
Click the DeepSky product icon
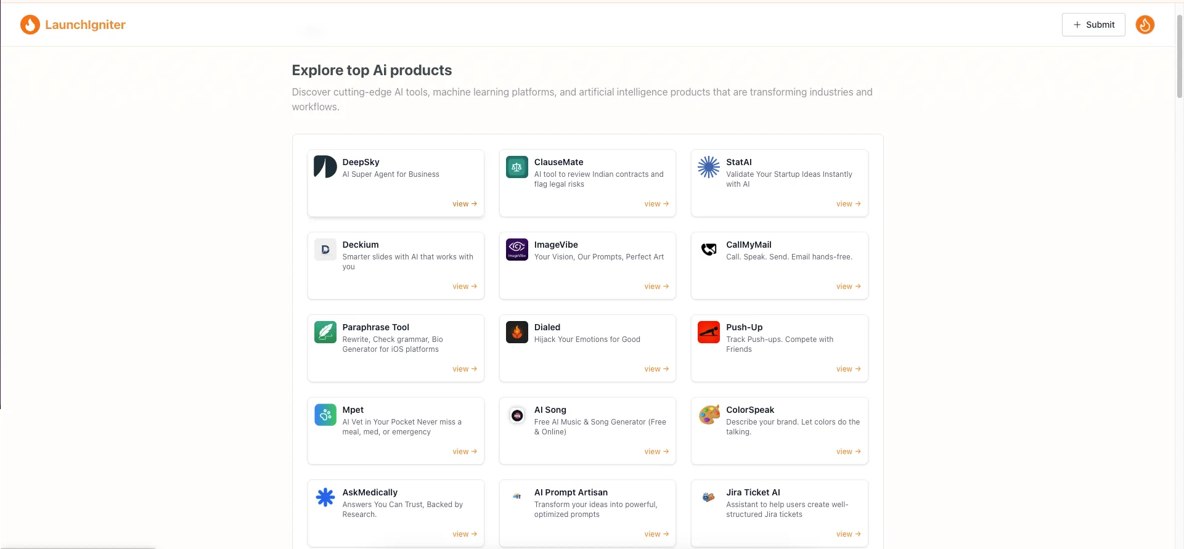click(325, 167)
